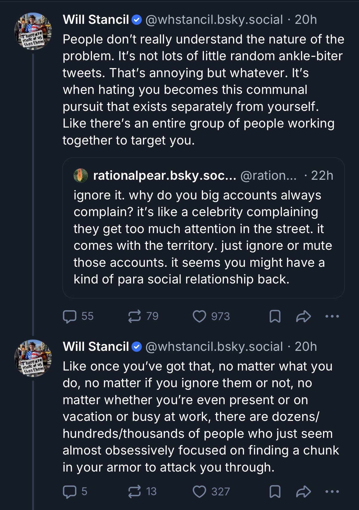359x510 pixels.
Task: Reply to the second post with 5 replies
Action: tap(70, 492)
